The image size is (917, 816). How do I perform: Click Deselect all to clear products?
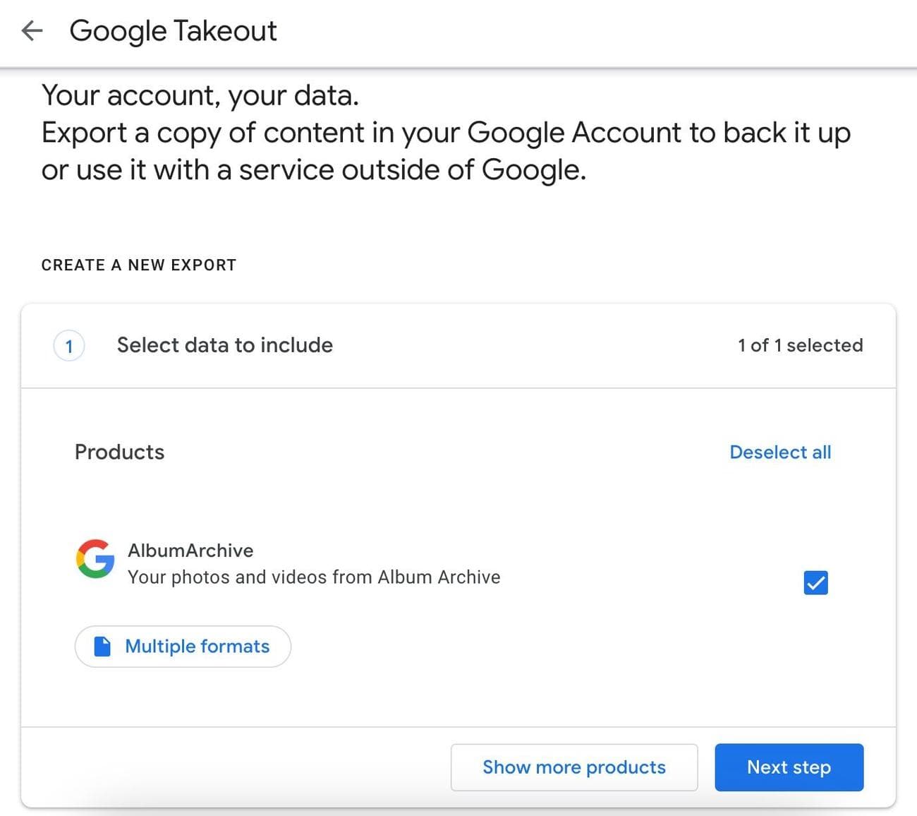[780, 452]
